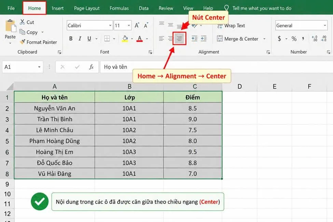Open Alignment group dialog launcher
333x222 pixels.
click(268, 52)
